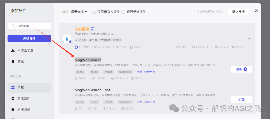Select the 全部 category
Viewport: 270px width, 119px height.
[x=29, y=88]
